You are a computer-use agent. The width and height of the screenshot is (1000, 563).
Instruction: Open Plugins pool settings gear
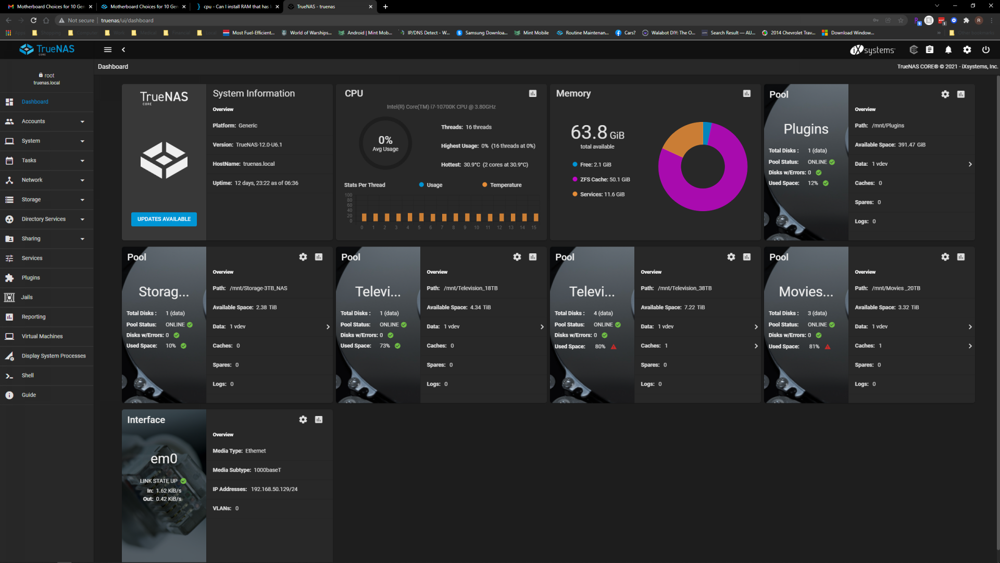click(x=945, y=94)
